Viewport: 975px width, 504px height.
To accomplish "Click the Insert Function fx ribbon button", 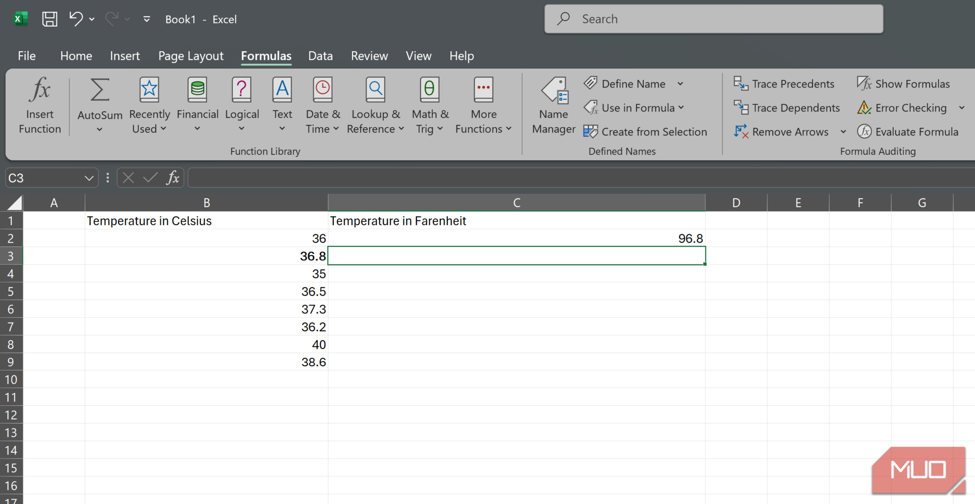I will 40,106.
